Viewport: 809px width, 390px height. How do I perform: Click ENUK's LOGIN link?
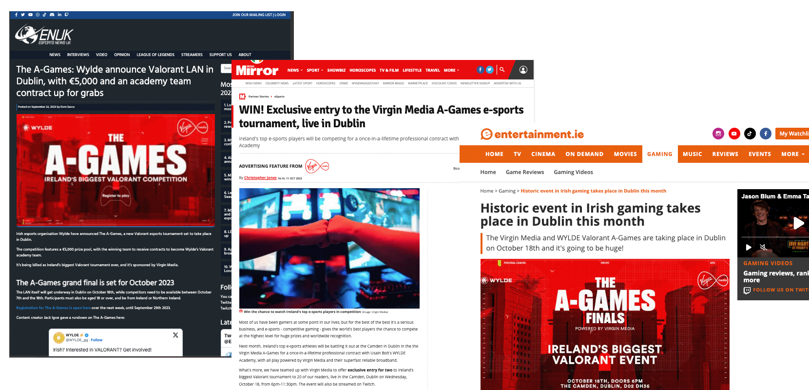pos(280,15)
